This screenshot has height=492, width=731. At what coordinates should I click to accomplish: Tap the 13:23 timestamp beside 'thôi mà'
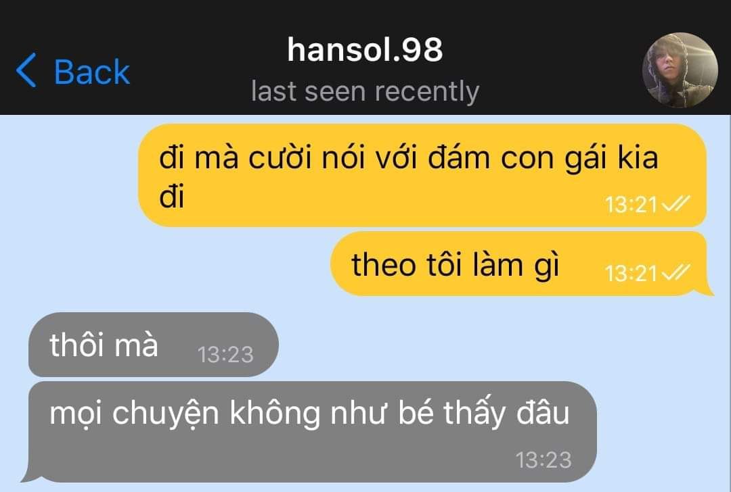[225, 355]
